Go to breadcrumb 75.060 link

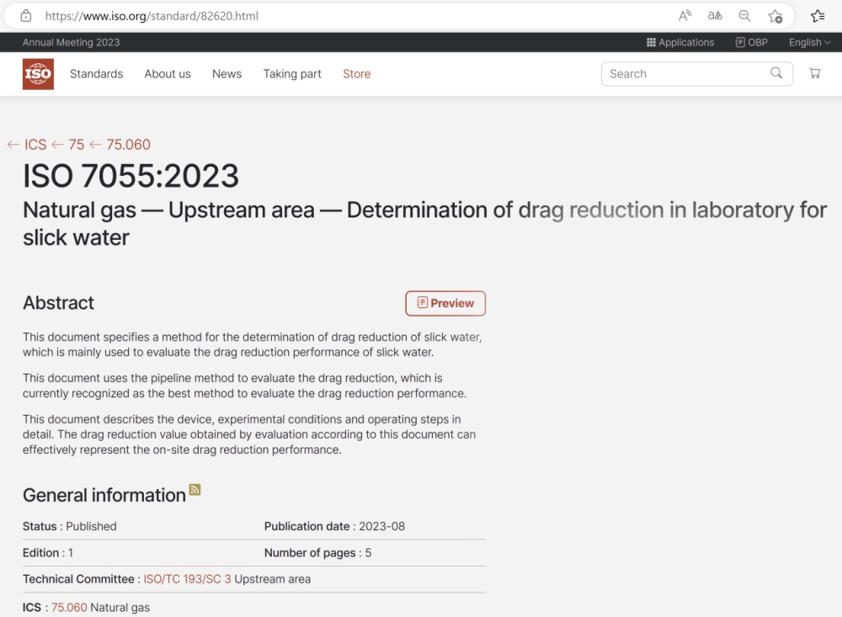pyautogui.click(x=128, y=145)
